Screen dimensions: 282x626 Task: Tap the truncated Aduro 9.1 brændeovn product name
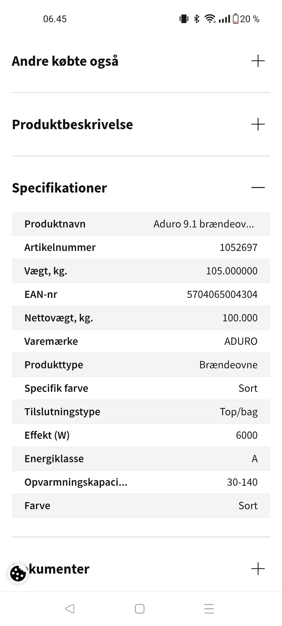click(204, 224)
